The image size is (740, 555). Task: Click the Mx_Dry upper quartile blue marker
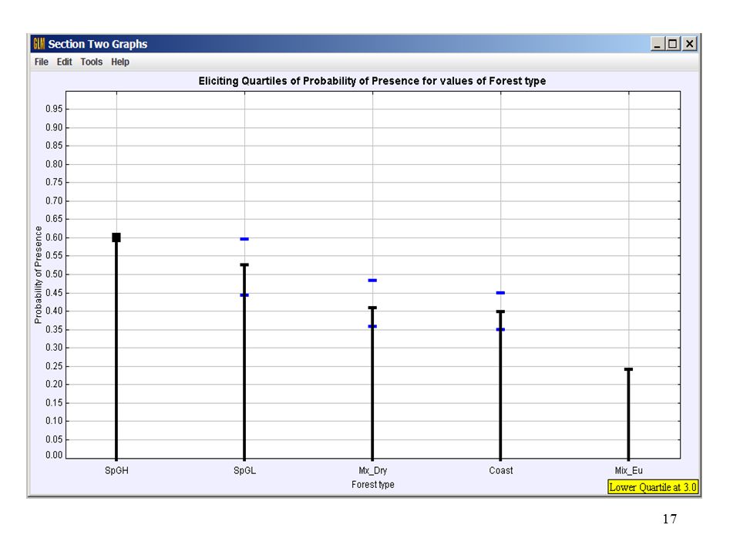point(372,281)
